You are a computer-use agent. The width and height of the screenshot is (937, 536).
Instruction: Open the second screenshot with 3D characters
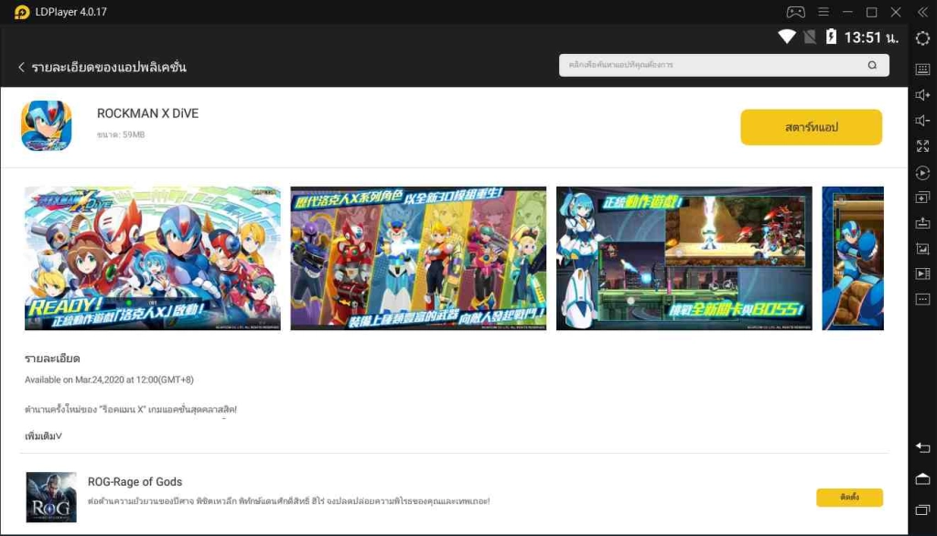click(418, 258)
